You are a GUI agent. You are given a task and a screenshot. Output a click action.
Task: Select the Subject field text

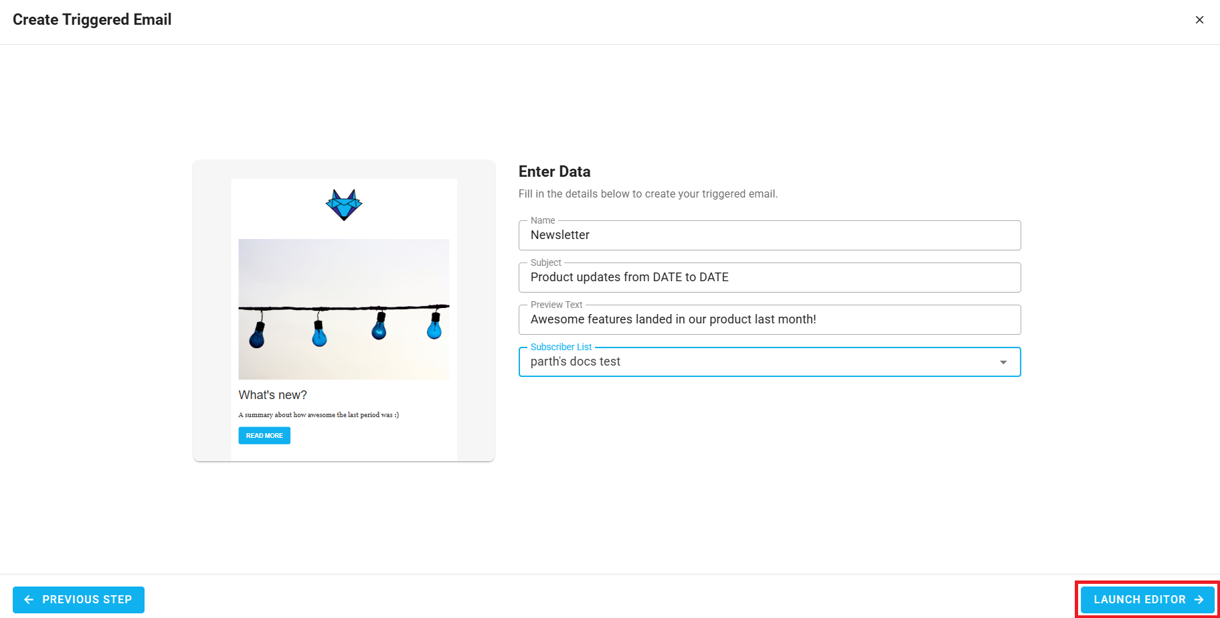[x=770, y=277]
